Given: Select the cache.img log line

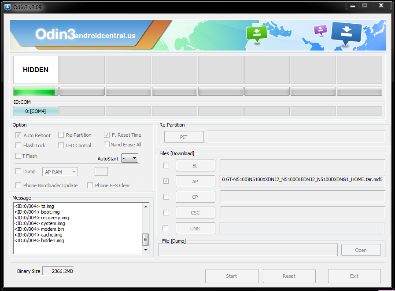Looking at the screenshot, I should pyautogui.click(x=38, y=235).
